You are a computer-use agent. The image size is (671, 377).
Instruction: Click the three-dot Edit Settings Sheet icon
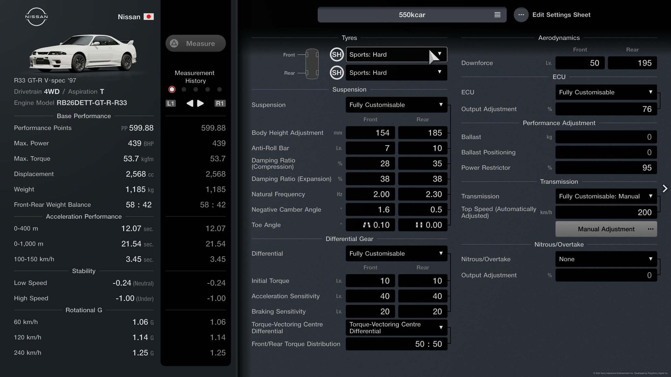pos(521,15)
